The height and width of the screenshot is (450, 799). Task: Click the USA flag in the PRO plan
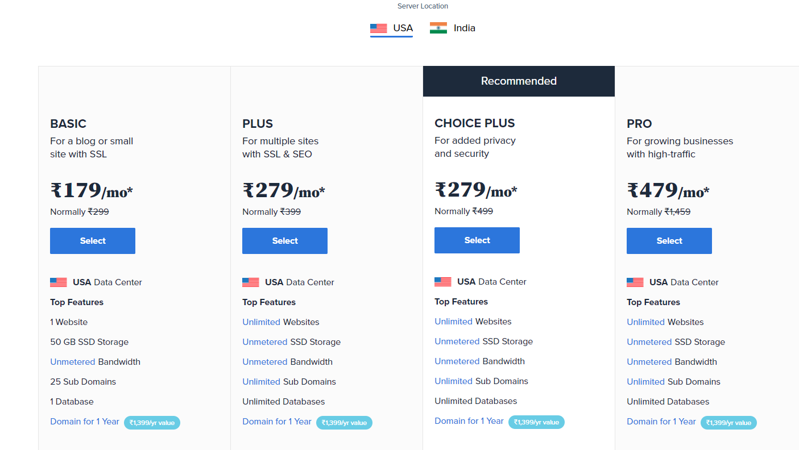click(x=635, y=282)
